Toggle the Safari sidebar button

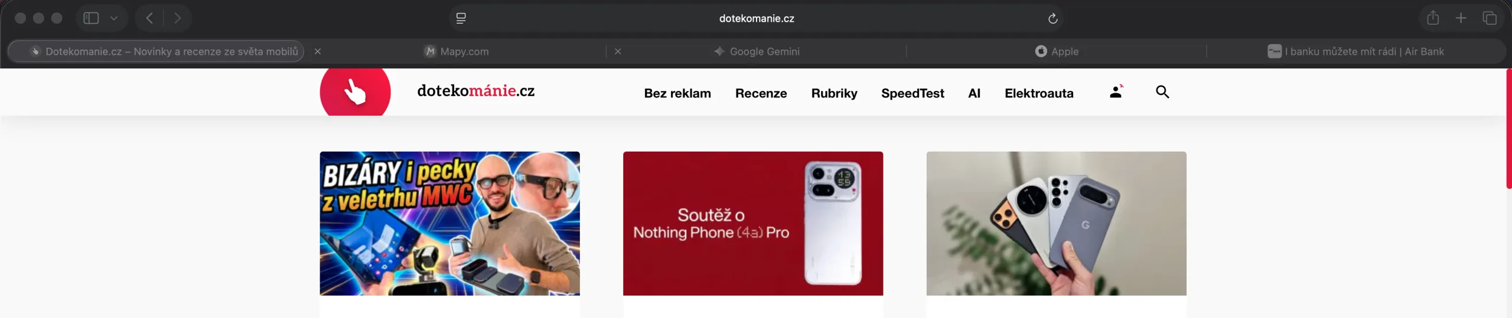(x=91, y=18)
